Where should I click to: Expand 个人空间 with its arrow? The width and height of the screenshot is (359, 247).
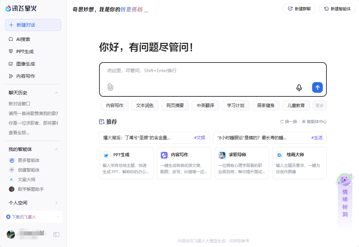[56, 203]
